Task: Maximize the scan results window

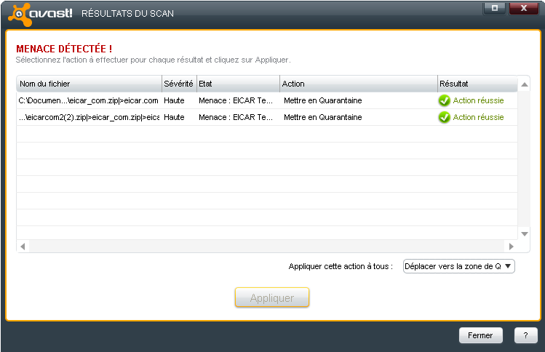Action: (495, 8)
